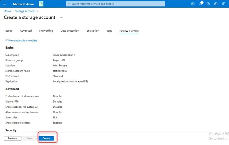The width and height of the screenshot is (229, 145).
Task: Switch to the Basics tab
Action: coord(9,31)
